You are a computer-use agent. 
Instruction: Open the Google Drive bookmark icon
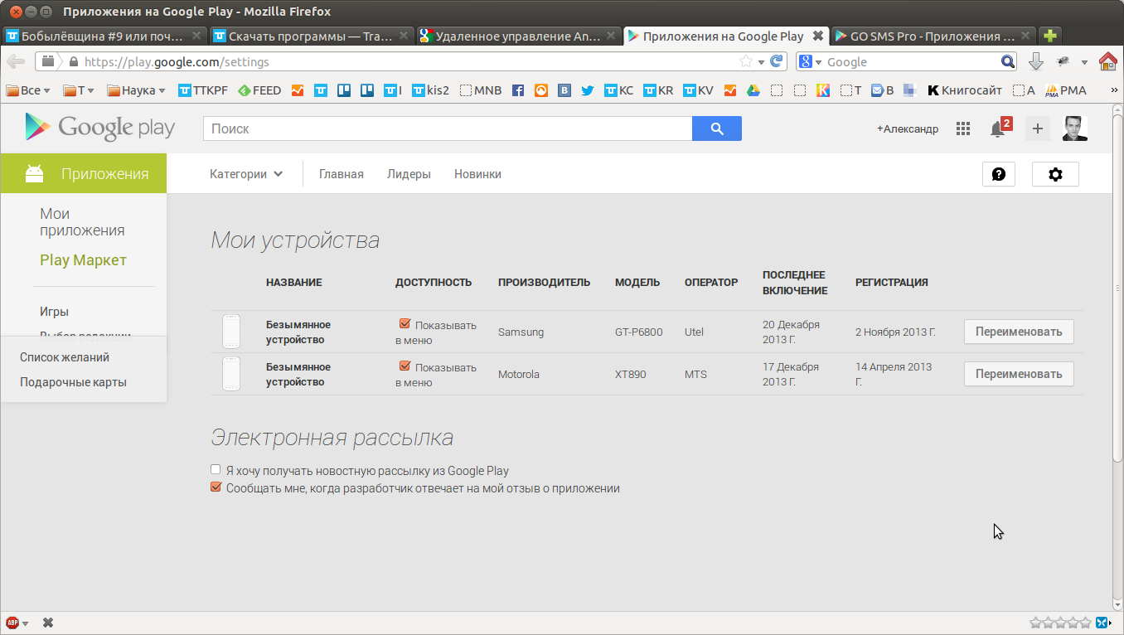pyautogui.click(x=753, y=90)
